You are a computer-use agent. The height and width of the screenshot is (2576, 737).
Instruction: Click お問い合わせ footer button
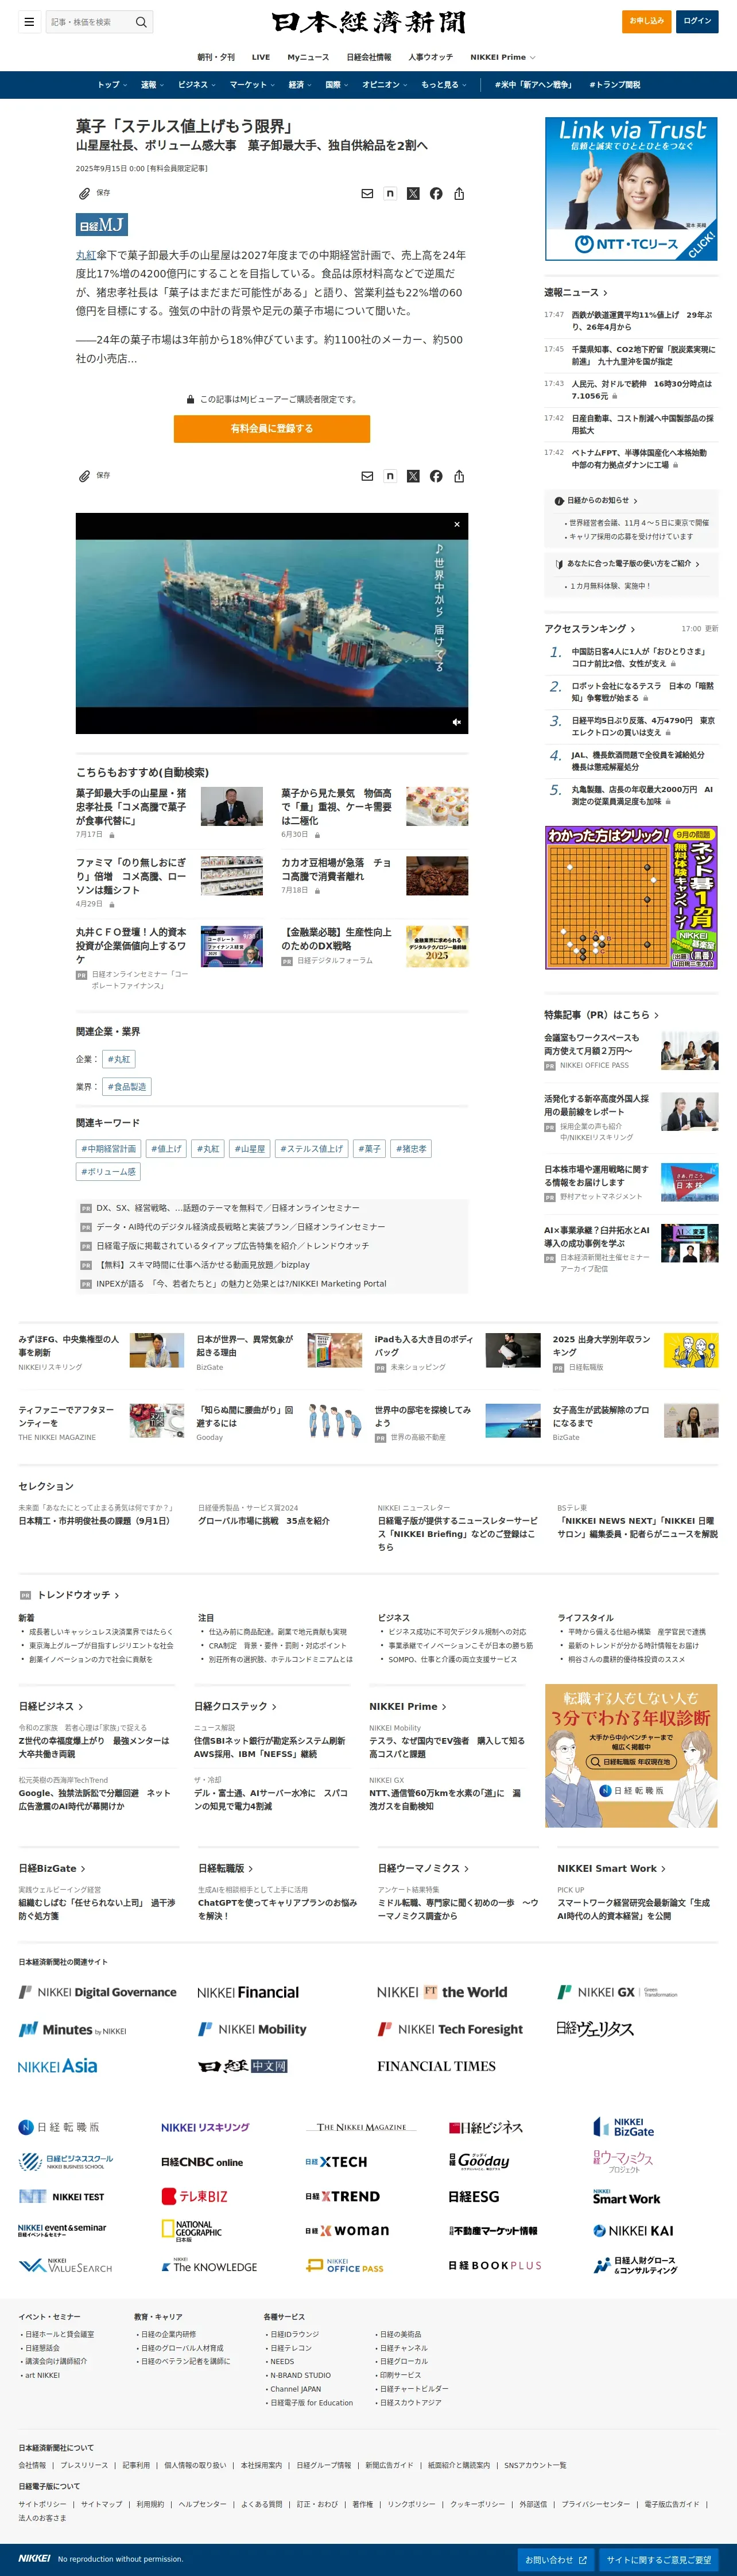(x=556, y=2559)
